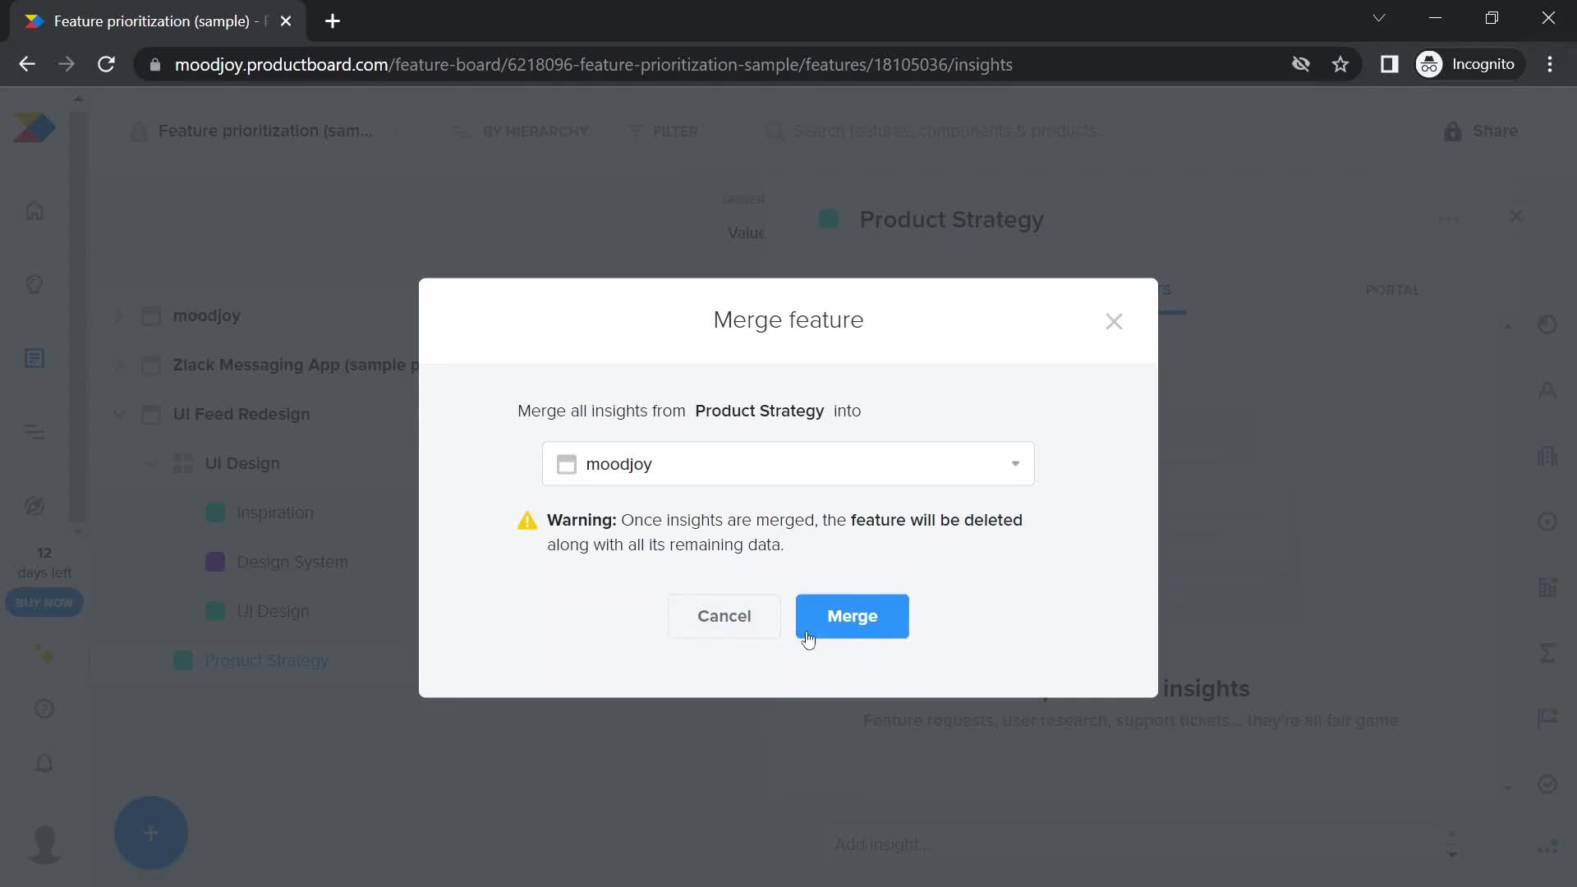Select the Inspiration feature row
This screenshot has height=887, width=1577.
274,512
